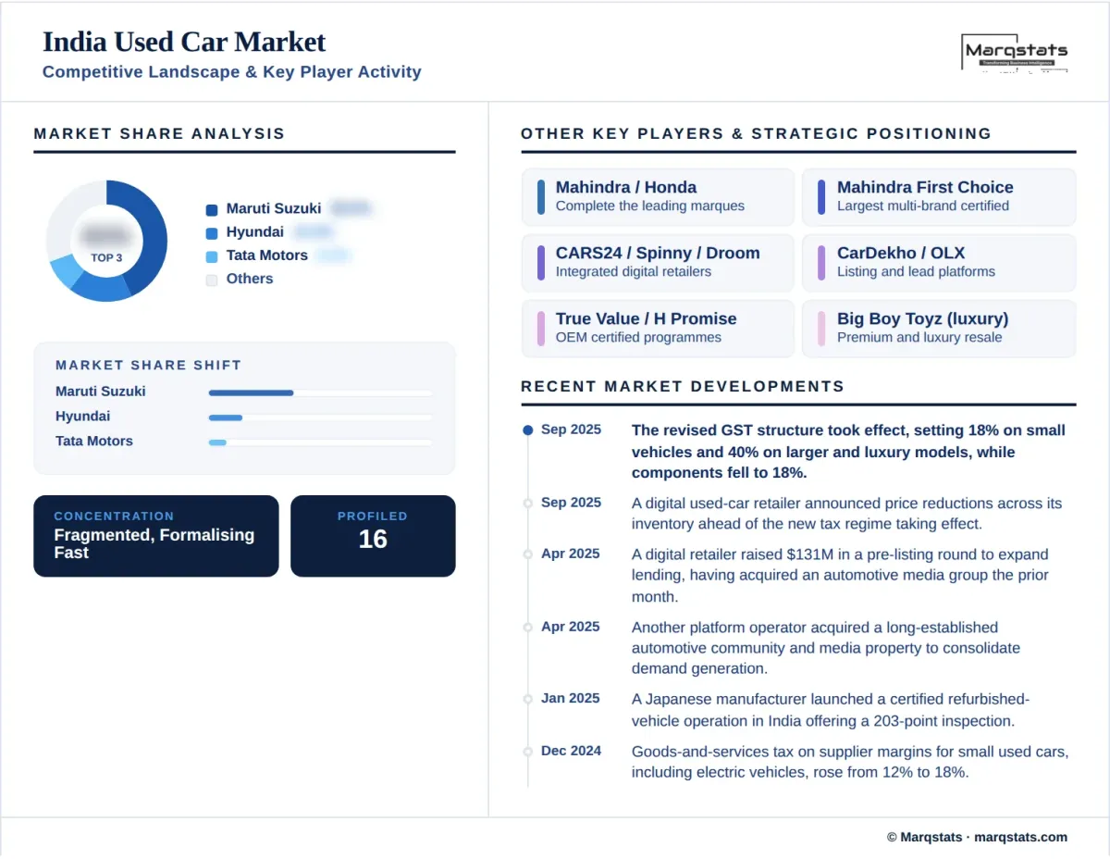Open the CARS24 / Spinny / Droom card
Screen dimensions: 1110x859
pyautogui.click(x=658, y=262)
